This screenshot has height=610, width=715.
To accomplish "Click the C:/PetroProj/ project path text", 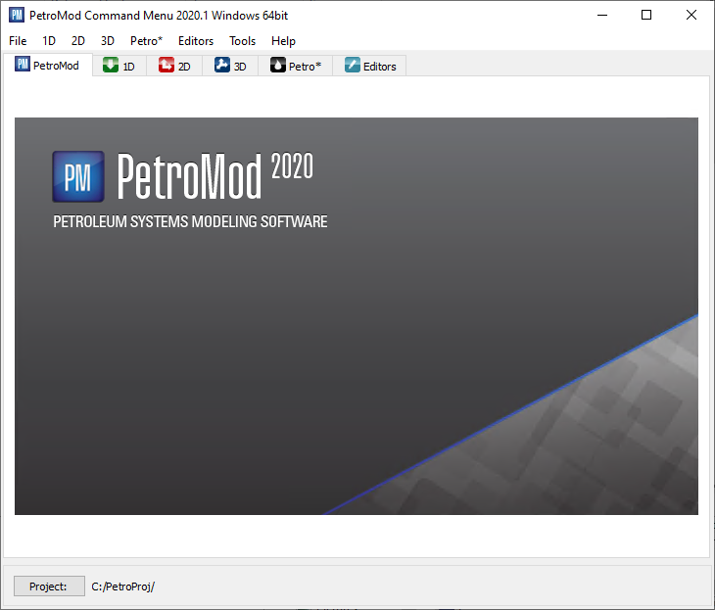I will (123, 587).
